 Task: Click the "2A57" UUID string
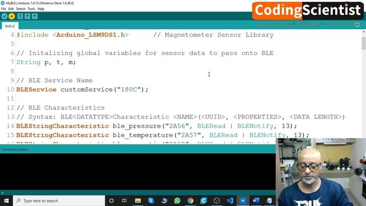click(x=189, y=135)
